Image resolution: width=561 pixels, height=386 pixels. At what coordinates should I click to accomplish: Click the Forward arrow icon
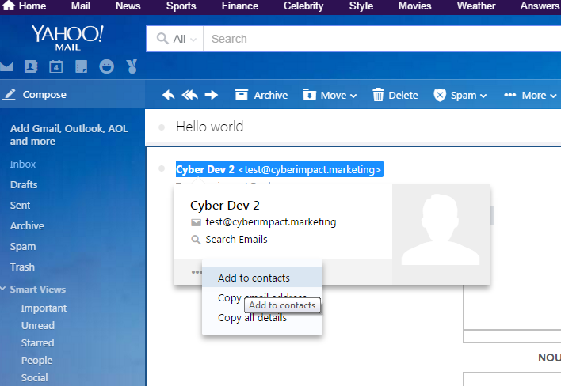pyautogui.click(x=211, y=95)
